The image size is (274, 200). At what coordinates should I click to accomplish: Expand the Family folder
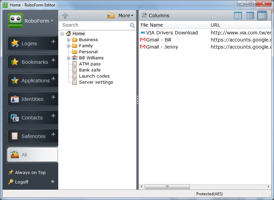(69, 46)
